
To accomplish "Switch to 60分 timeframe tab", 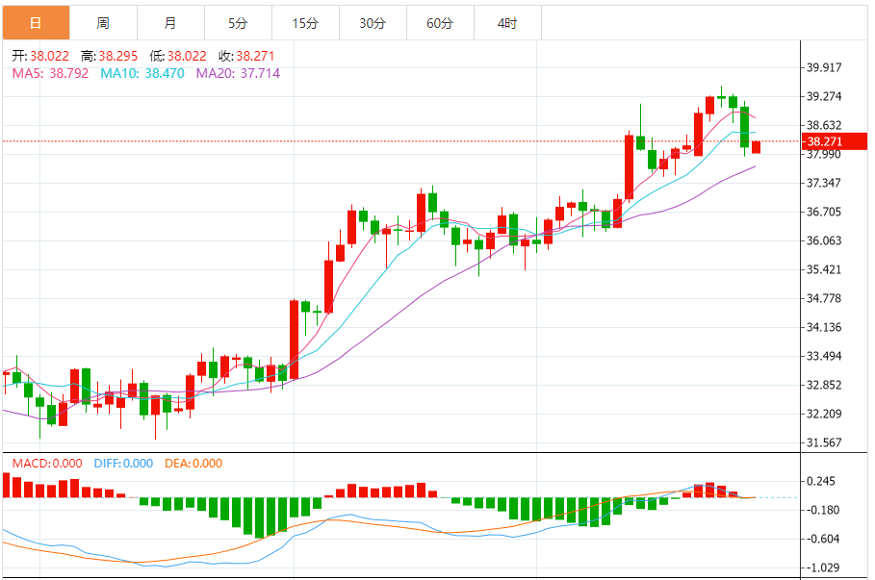I will point(440,22).
